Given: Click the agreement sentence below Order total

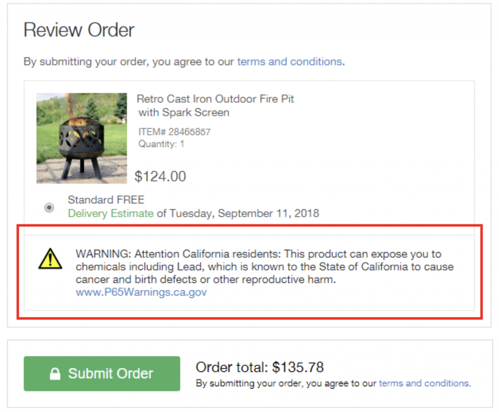Looking at the screenshot, I should (286, 383).
